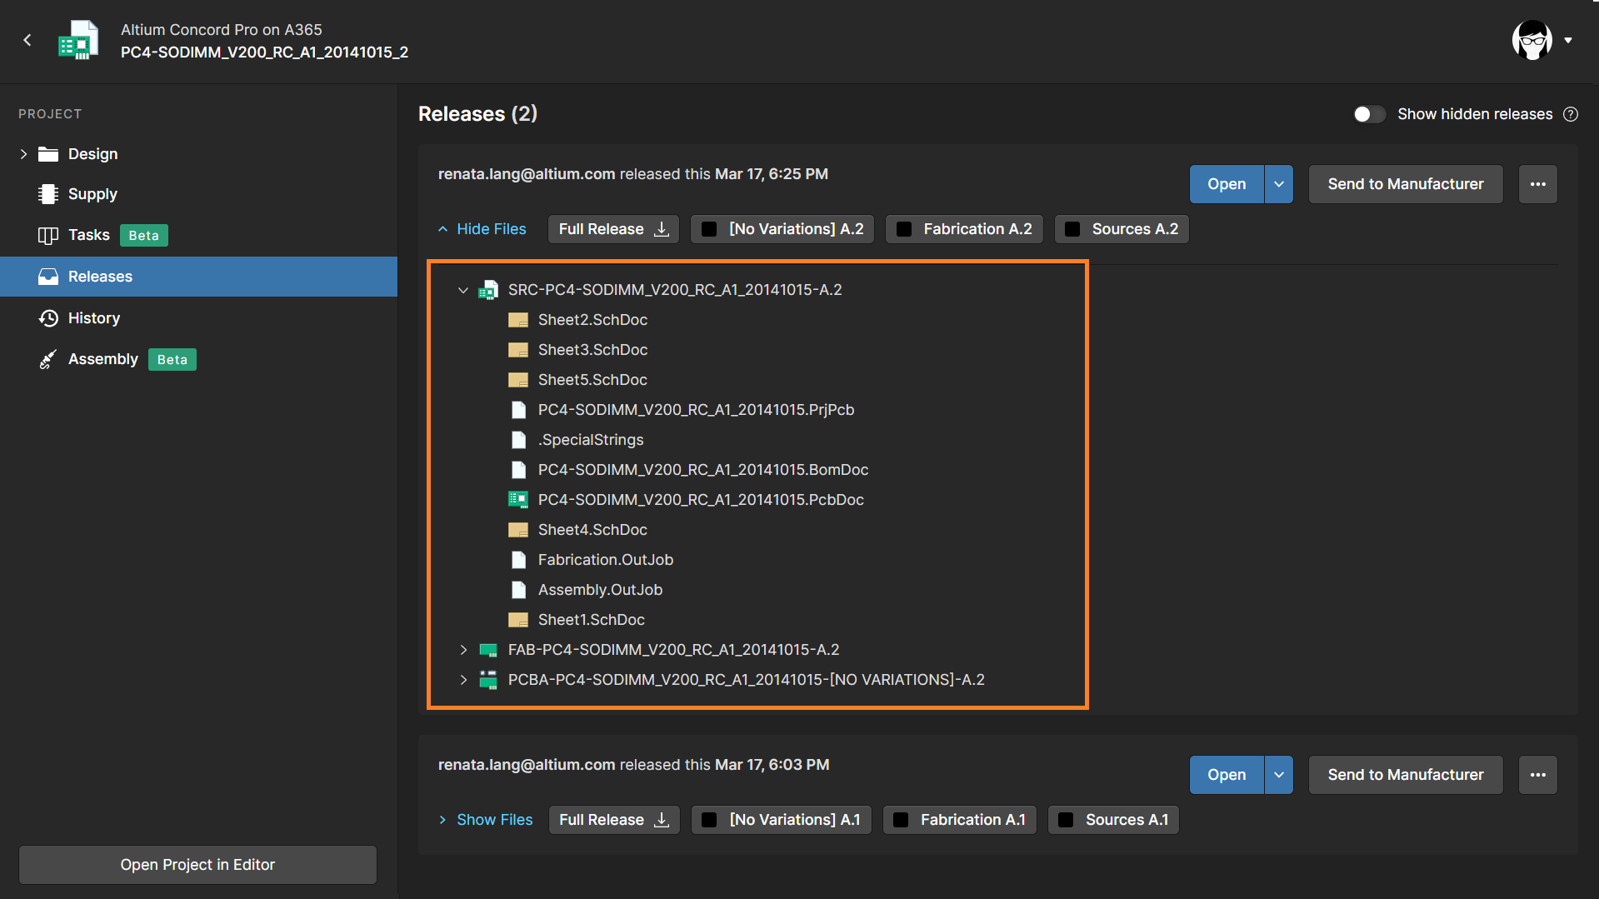Click the Altium project icon in header
The image size is (1599, 899).
(78, 39)
